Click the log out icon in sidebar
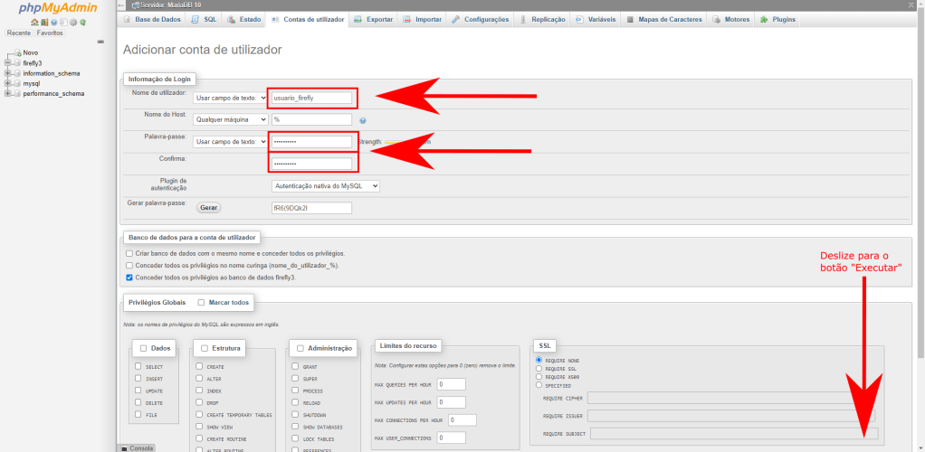Image resolution: width=925 pixels, height=452 pixels. (43, 22)
